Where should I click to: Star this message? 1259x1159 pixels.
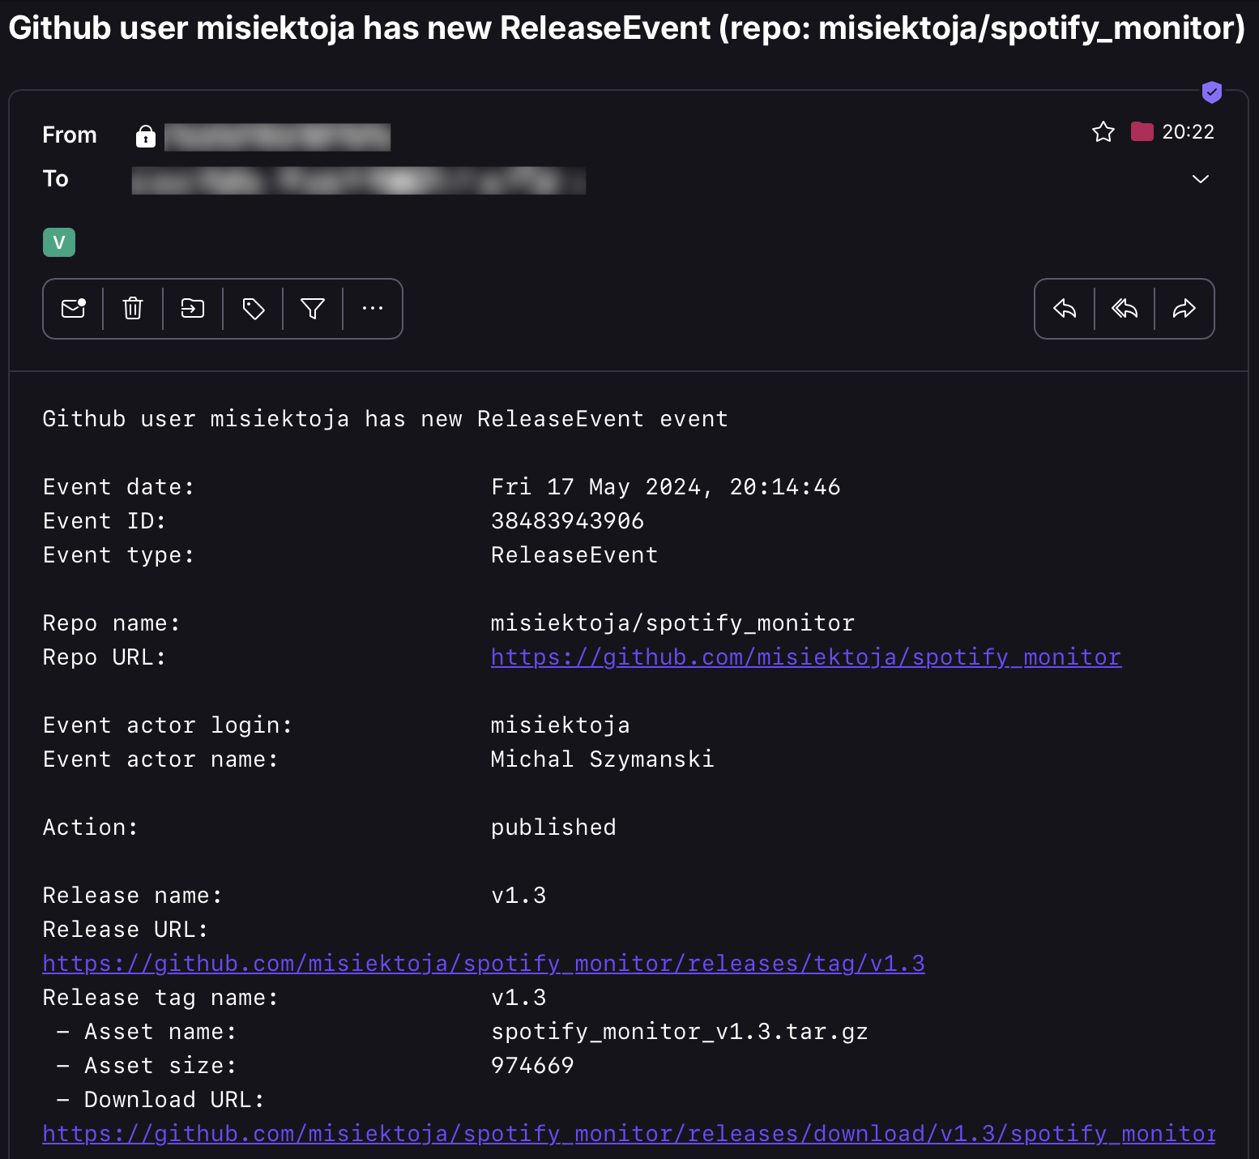click(1103, 132)
